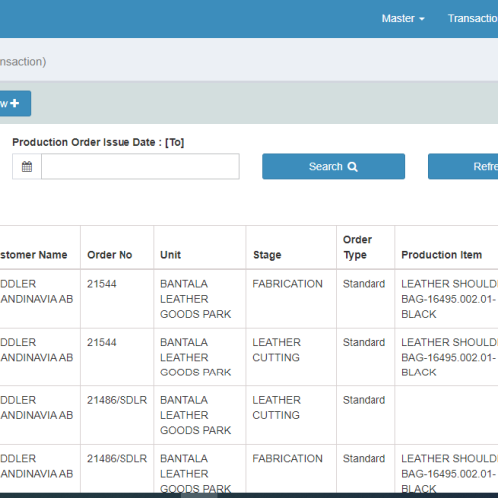This screenshot has width=498, height=498.
Task: Click the magnifier icon on Search button
Action: coord(353,167)
